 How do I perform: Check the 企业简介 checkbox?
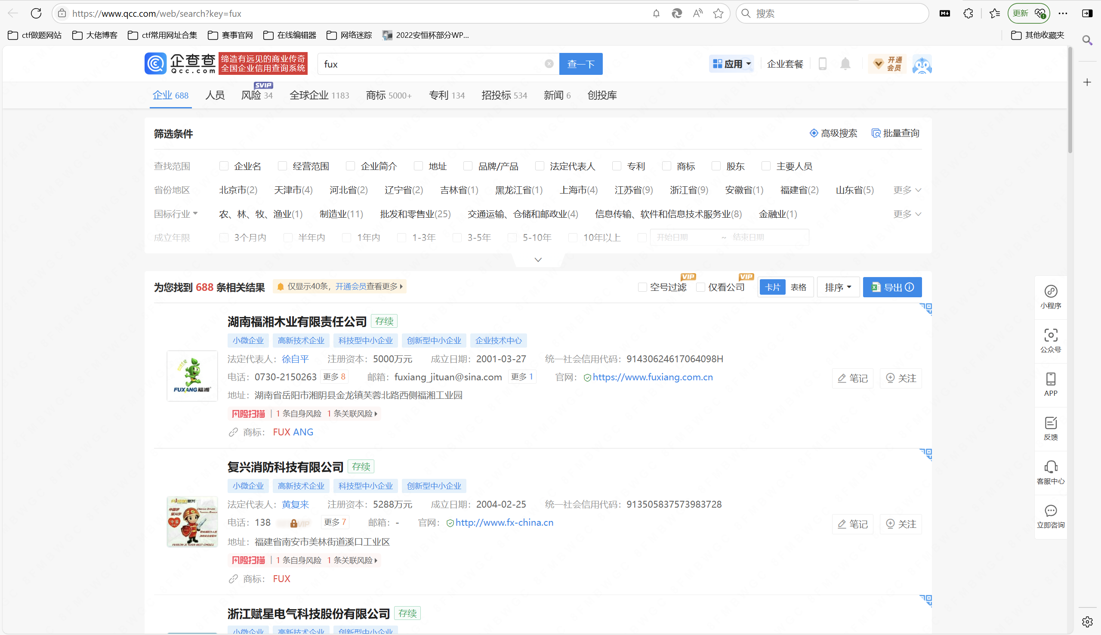[350, 166]
